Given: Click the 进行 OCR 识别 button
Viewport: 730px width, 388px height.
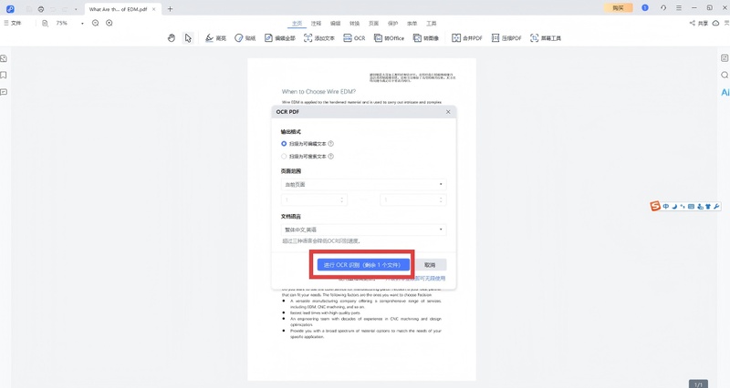Looking at the screenshot, I should [362, 264].
